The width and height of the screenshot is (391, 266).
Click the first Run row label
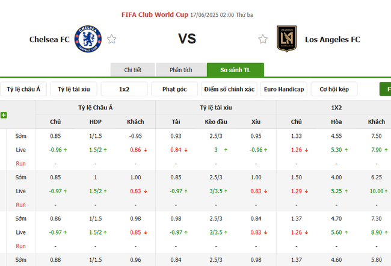[x=21, y=163]
